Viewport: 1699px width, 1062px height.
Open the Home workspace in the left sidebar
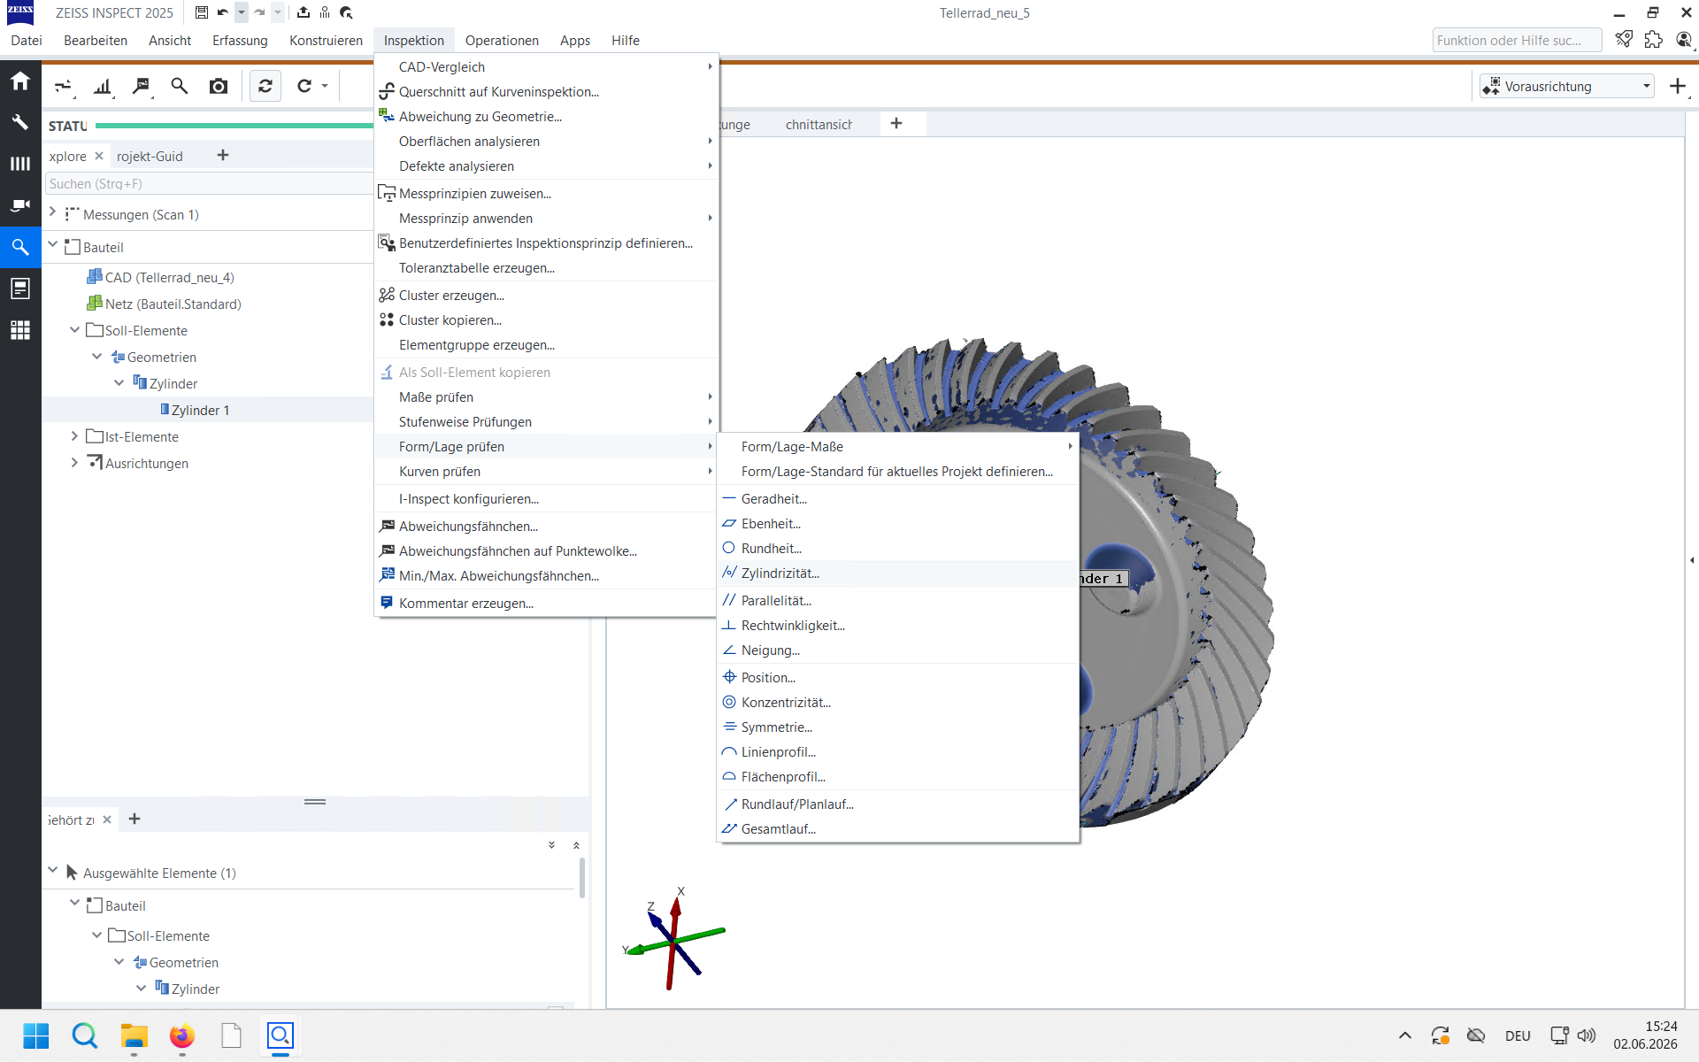tap(20, 81)
